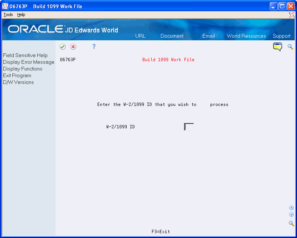Click the bottom-right magnifier zoom icon
297x238 pixels.
(x=291, y=223)
